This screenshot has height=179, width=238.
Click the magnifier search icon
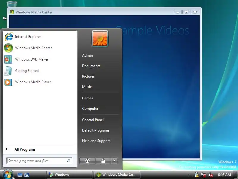(x=69, y=161)
